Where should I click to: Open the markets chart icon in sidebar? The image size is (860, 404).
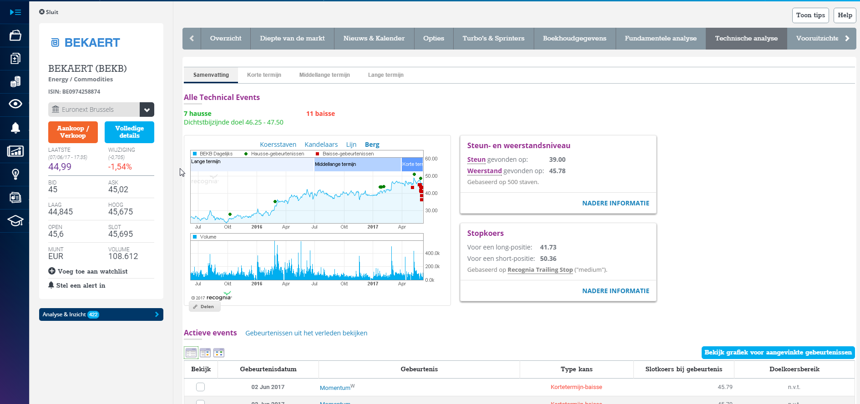pos(15,151)
